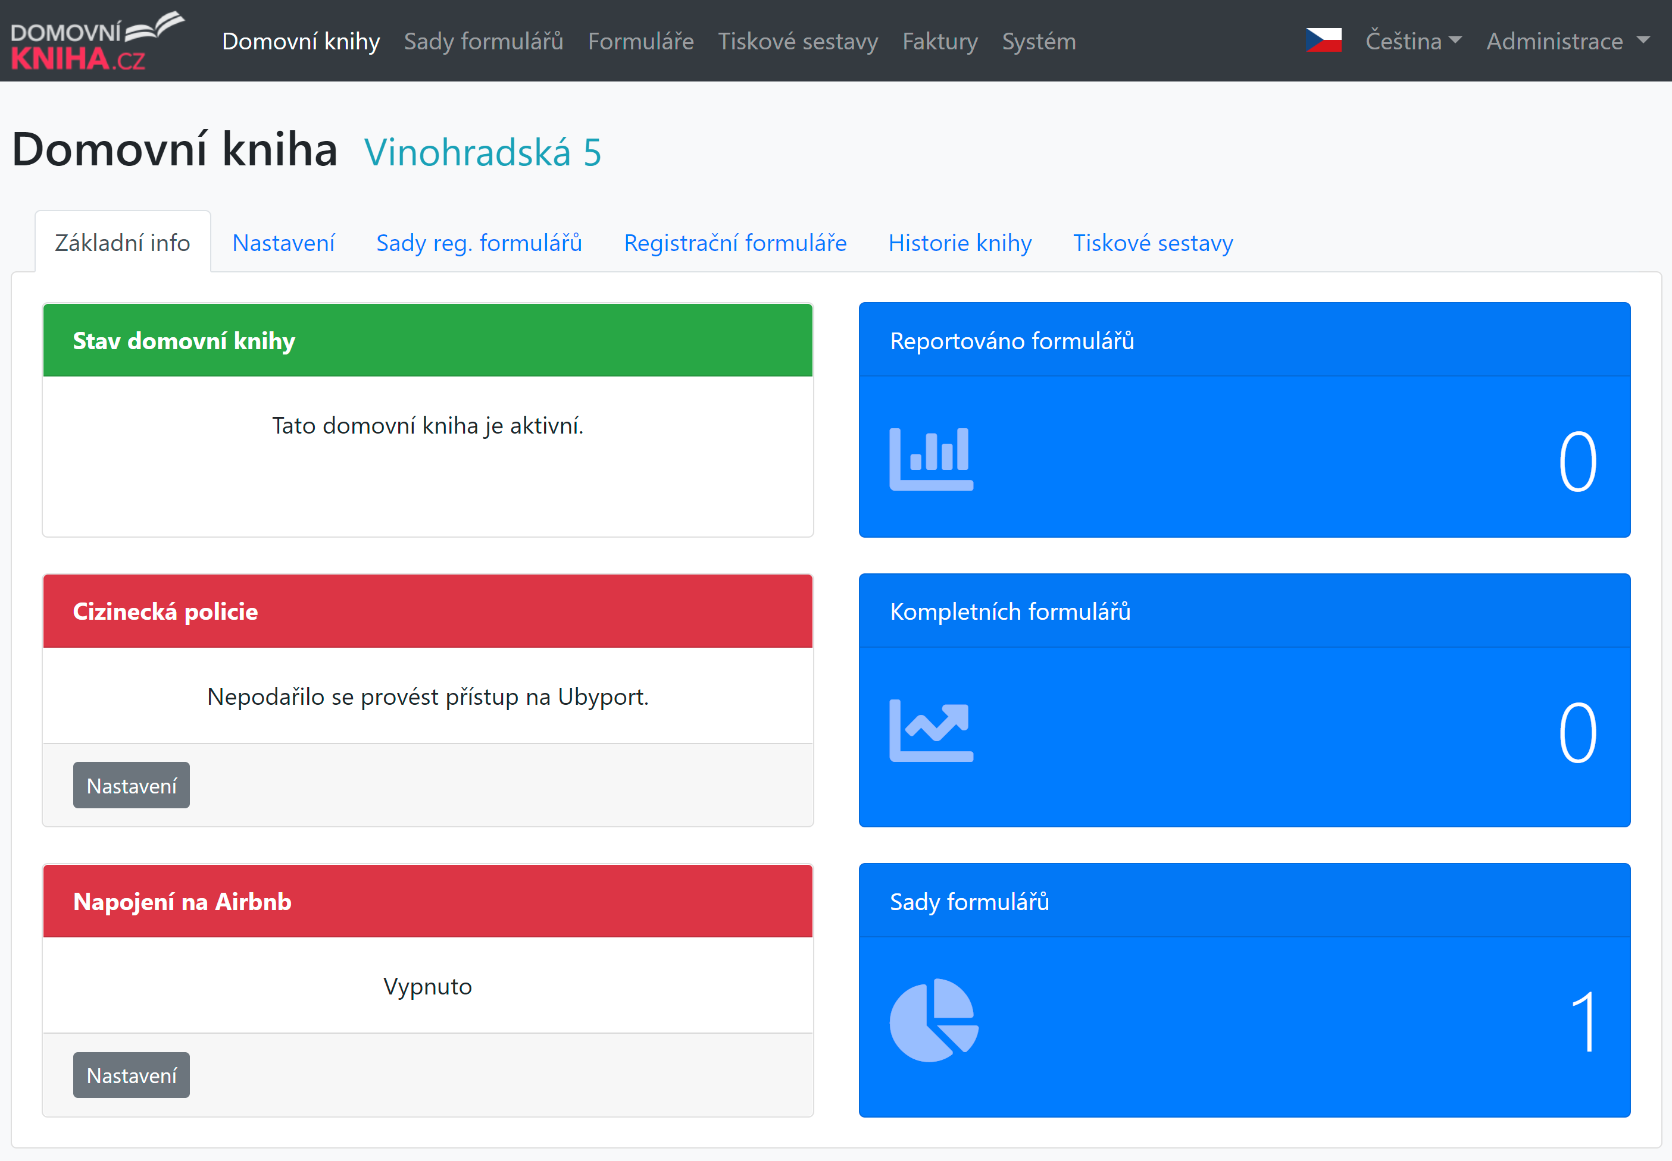
Task: Open the Formuláře navigation item
Action: click(x=640, y=40)
